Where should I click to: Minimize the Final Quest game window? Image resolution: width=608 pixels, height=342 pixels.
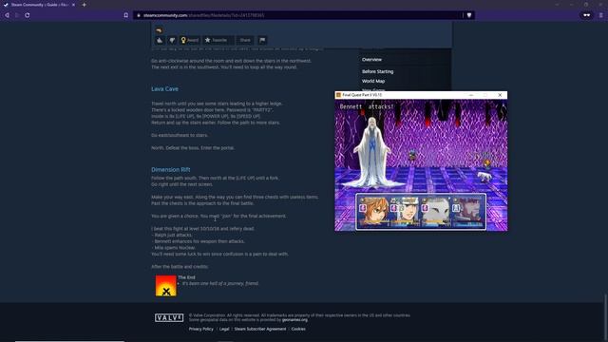pos(471,95)
